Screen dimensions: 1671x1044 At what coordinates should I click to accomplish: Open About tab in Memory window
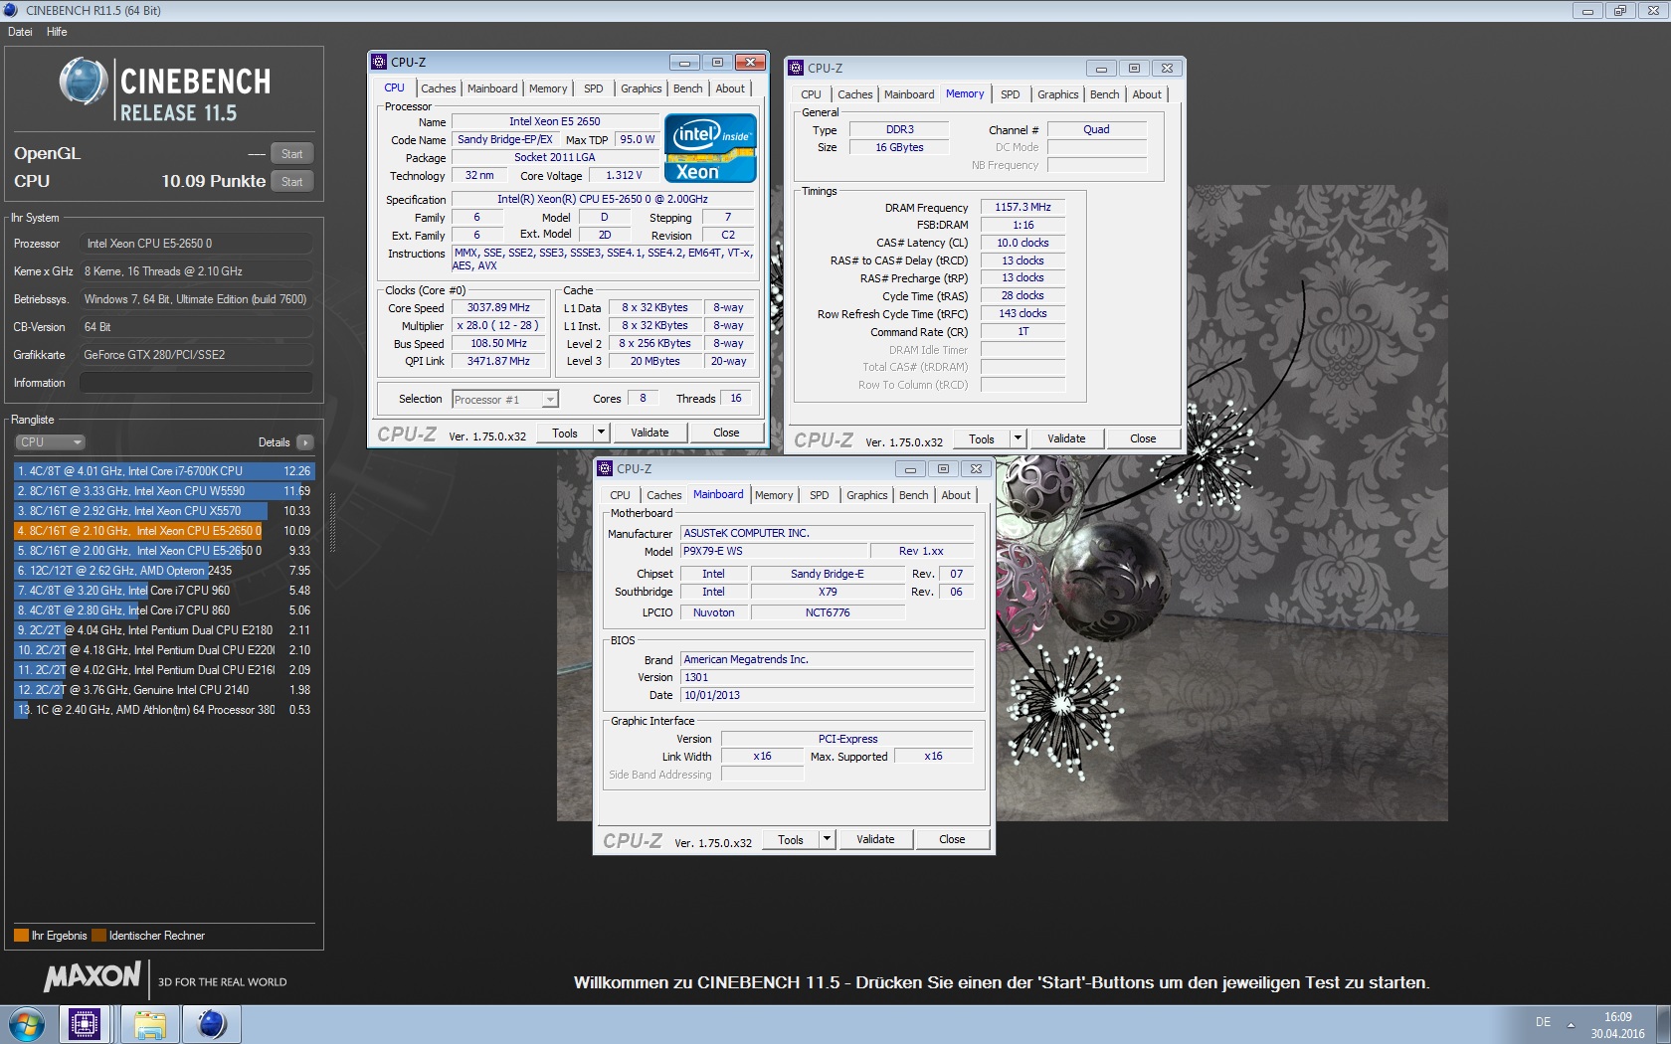1147,94
